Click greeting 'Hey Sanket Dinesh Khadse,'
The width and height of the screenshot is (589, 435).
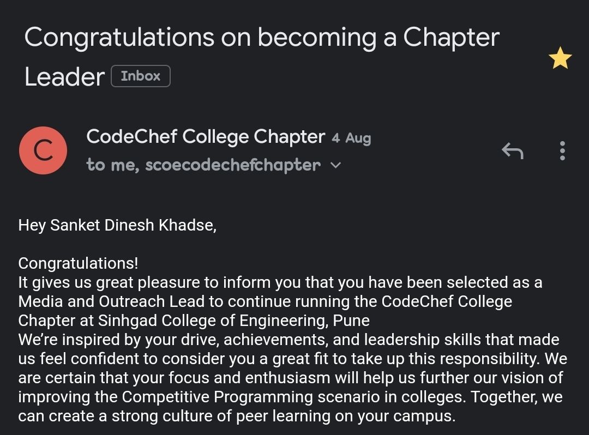117,225
